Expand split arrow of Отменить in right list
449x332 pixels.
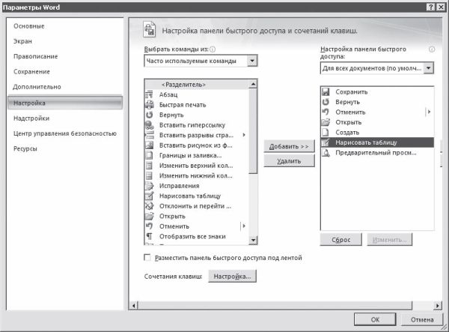[429, 112]
